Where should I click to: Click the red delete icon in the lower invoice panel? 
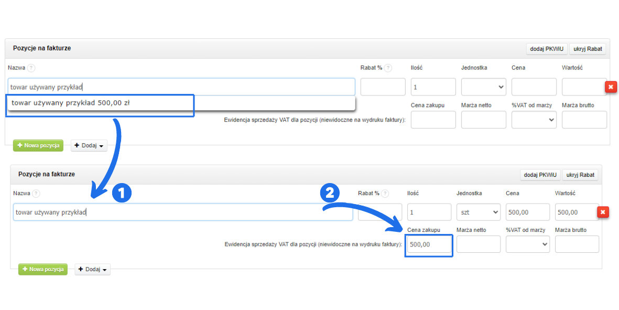603,212
